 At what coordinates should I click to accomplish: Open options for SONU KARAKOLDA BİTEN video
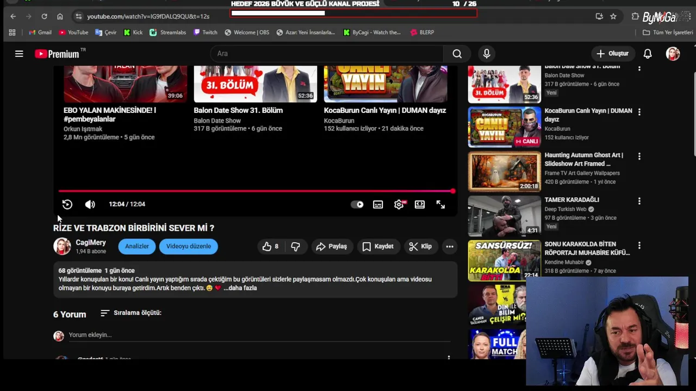639,245
